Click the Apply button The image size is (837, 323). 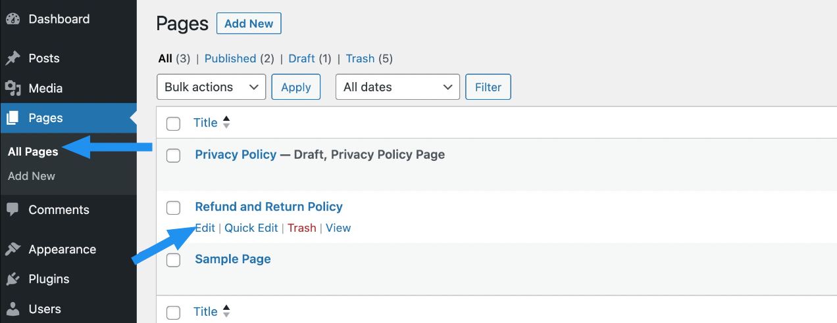[x=296, y=87]
